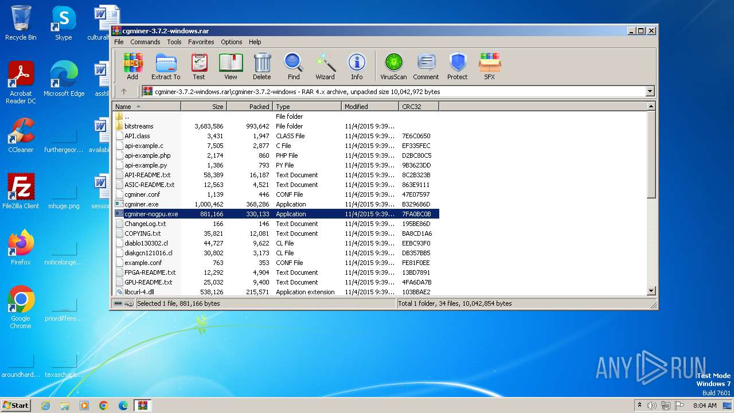
Task: Open Skype desktop shortcut
Action: 64,24
